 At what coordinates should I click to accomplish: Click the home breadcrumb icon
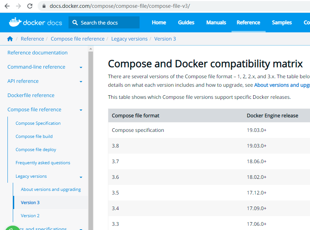tap(10, 39)
